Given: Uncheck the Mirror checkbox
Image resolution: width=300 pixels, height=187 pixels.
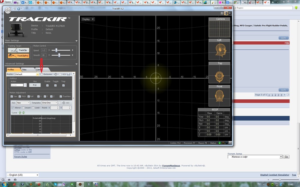Looking at the screenshot, I should point(13,108).
